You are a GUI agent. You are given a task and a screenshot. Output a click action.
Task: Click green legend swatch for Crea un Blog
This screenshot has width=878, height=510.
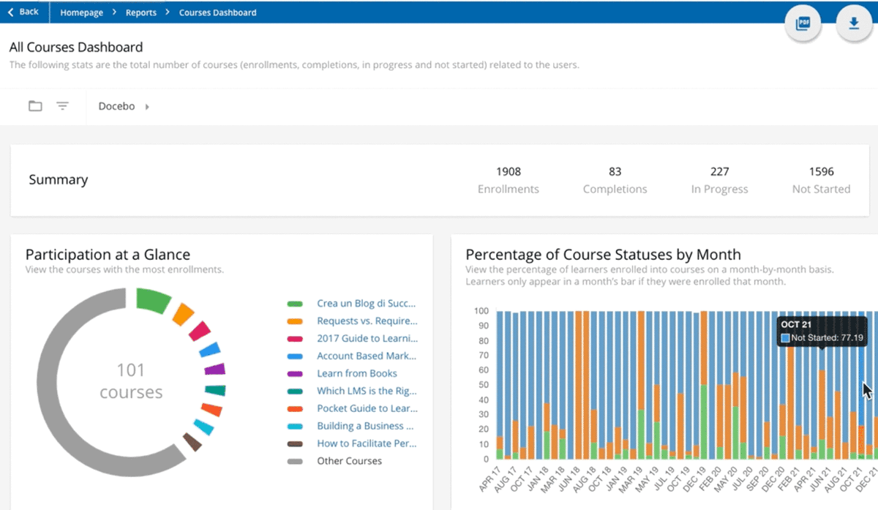tap(295, 304)
